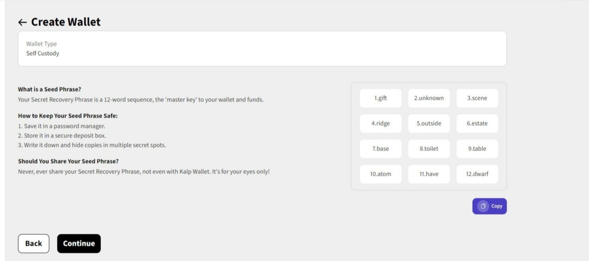Click the 'Should You Share Your Seed Phrase?' heading

point(68,161)
